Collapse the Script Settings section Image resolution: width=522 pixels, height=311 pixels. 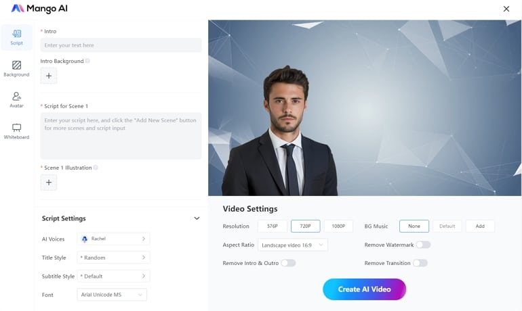click(x=197, y=218)
